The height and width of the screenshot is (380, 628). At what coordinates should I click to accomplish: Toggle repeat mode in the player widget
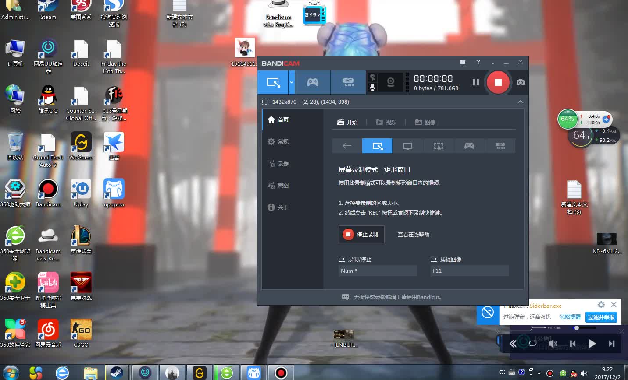(533, 343)
